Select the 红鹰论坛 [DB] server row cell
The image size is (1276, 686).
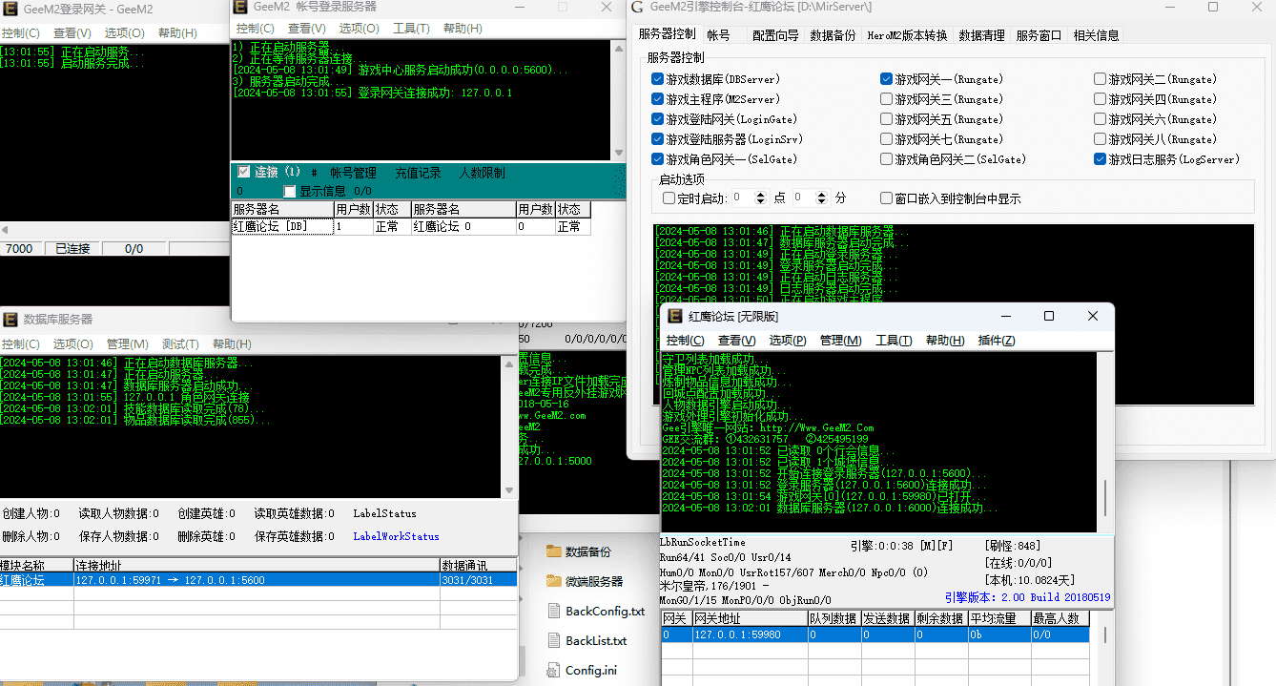282,227
